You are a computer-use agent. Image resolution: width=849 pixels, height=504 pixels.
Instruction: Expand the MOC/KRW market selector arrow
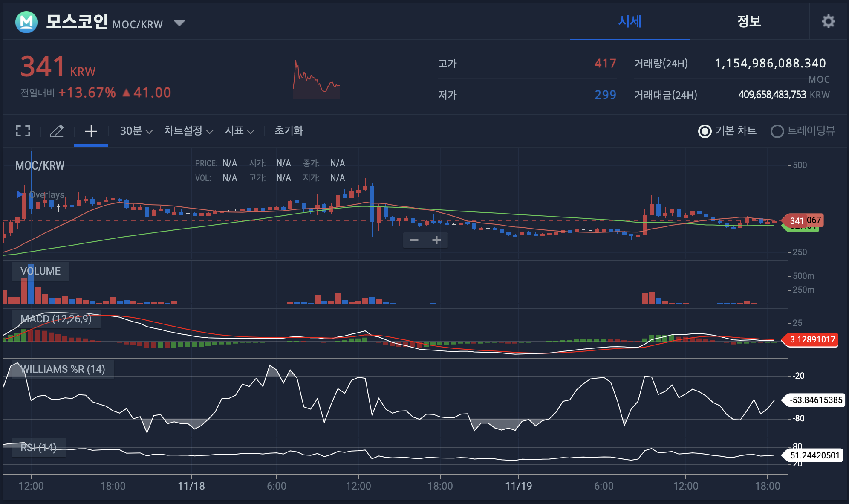tap(179, 23)
